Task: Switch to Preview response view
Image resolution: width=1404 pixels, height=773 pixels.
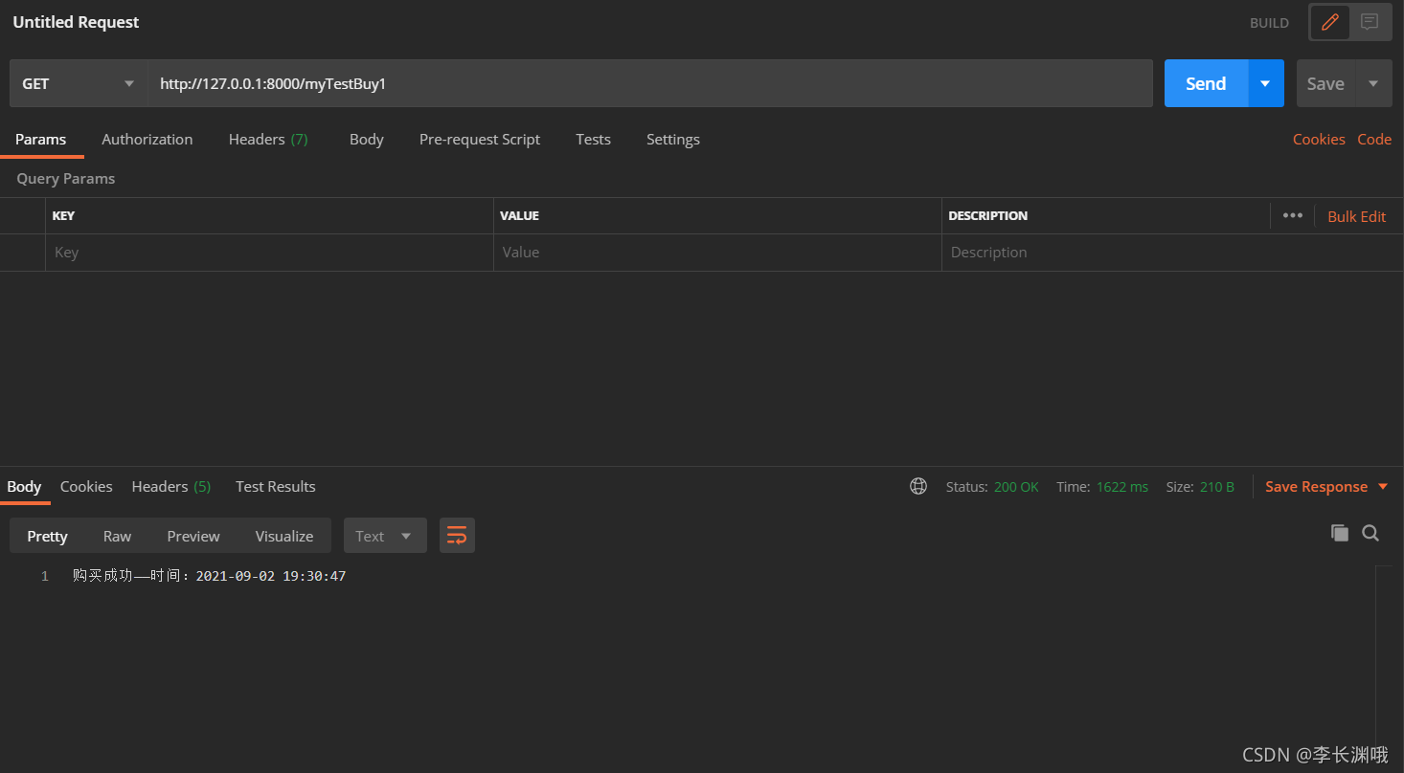Action: tap(192, 536)
